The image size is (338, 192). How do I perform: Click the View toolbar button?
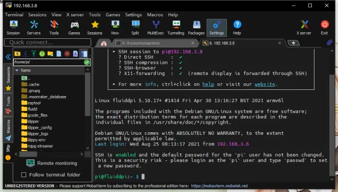115,28
